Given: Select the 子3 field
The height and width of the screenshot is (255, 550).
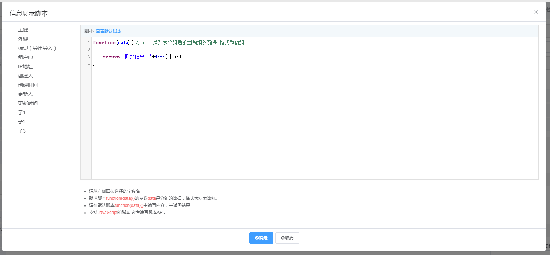Looking at the screenshot, I should [x=22, y=131].
